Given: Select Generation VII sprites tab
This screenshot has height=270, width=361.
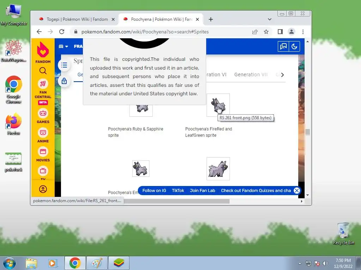Looking at the screenshot, I should point(251,75).
